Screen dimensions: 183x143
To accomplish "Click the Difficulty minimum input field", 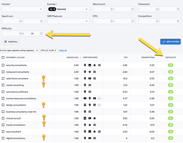I will click(x=11, y=34).
